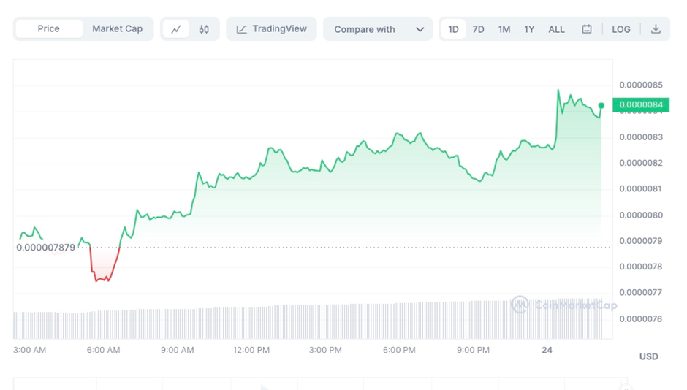Switch to 1M time range
687x390 pixels.
(x=504, y=29)
